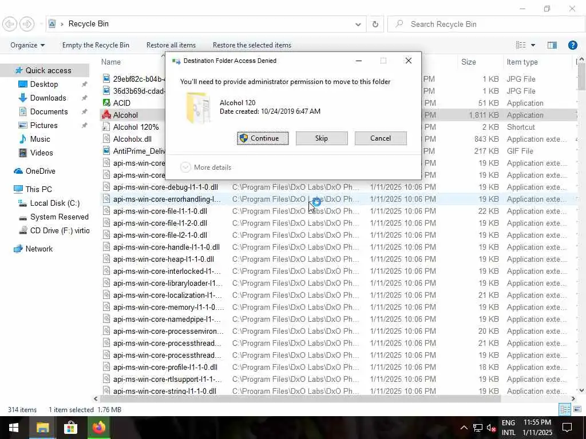Click the Forward navigation arrow

(x=27, y=24)
